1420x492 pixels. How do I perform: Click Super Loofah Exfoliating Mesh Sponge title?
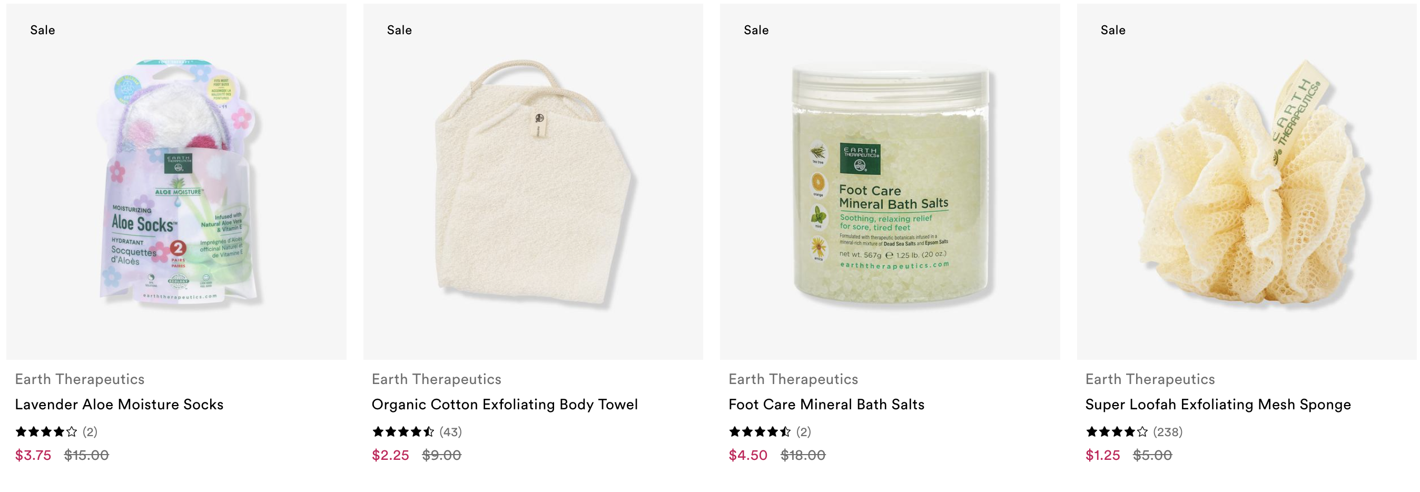[1218, 405]
